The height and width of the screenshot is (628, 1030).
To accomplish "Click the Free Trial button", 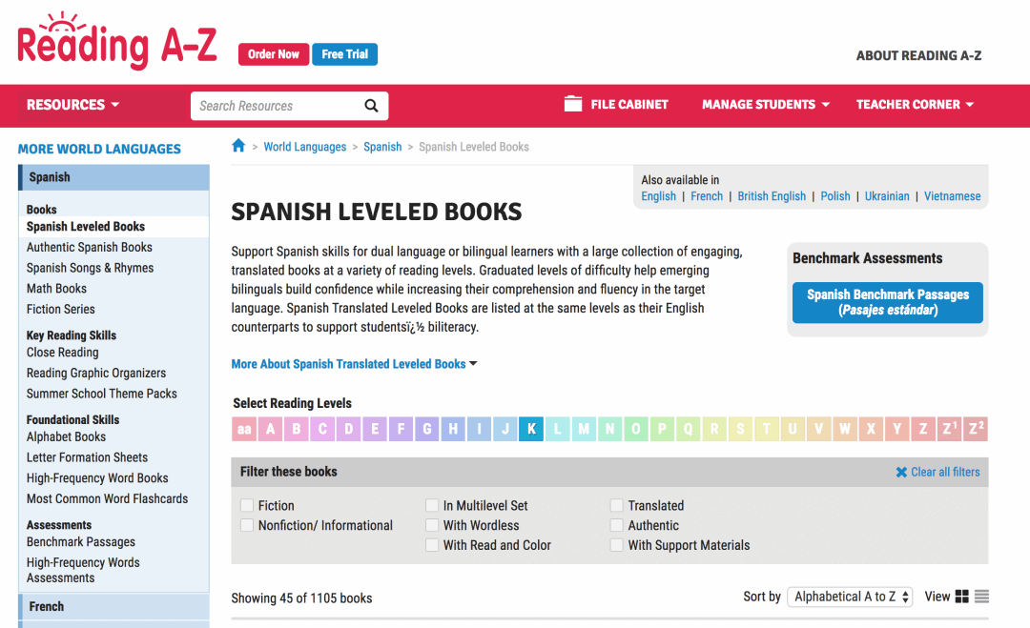I will 345,54.
